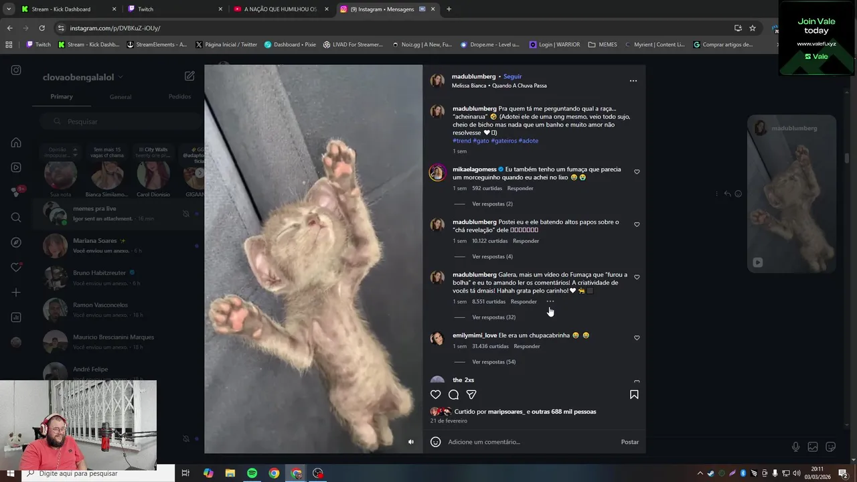Open Explore compass icon in sidebar
Screen dimensions: 857x482
click(x=16, y=242)
